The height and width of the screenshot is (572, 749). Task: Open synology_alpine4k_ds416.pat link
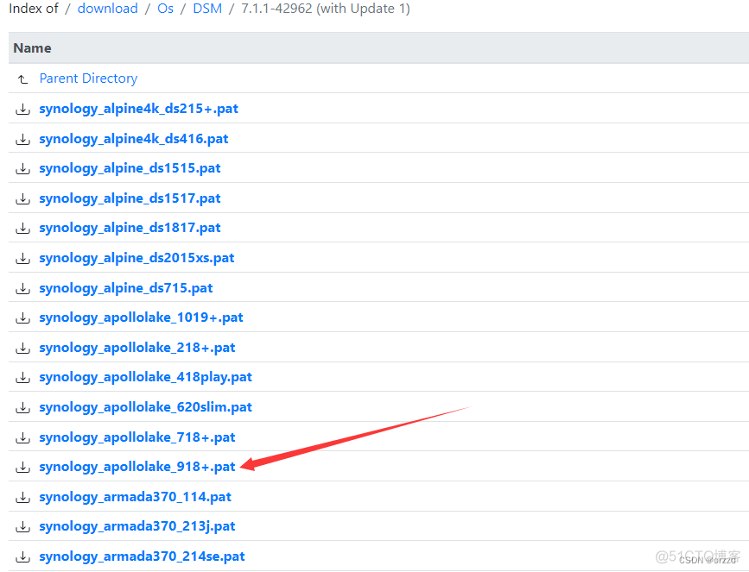coord(134,139)
